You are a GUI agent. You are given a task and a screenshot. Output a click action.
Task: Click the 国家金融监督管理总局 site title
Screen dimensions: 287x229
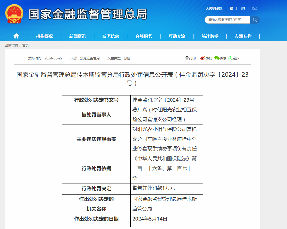(x=88, y=14)
